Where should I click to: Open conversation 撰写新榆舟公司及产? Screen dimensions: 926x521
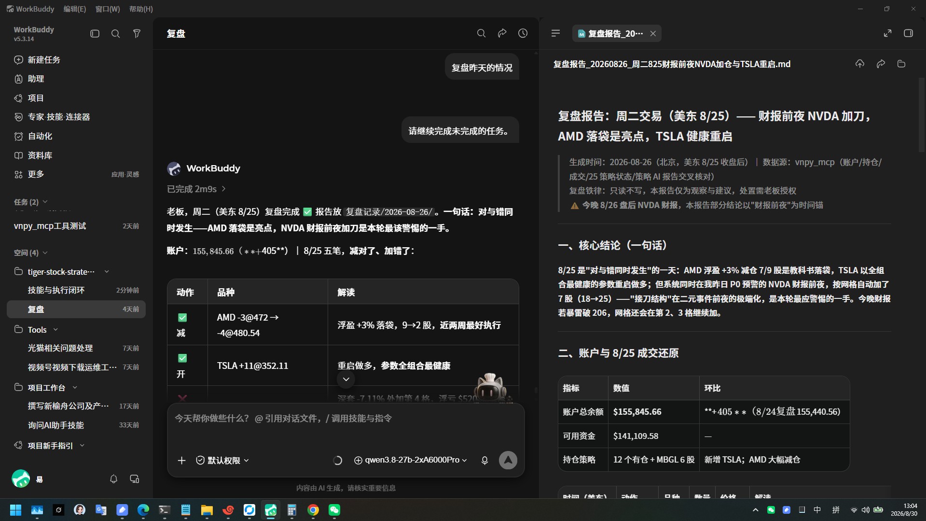click(76, 406)
